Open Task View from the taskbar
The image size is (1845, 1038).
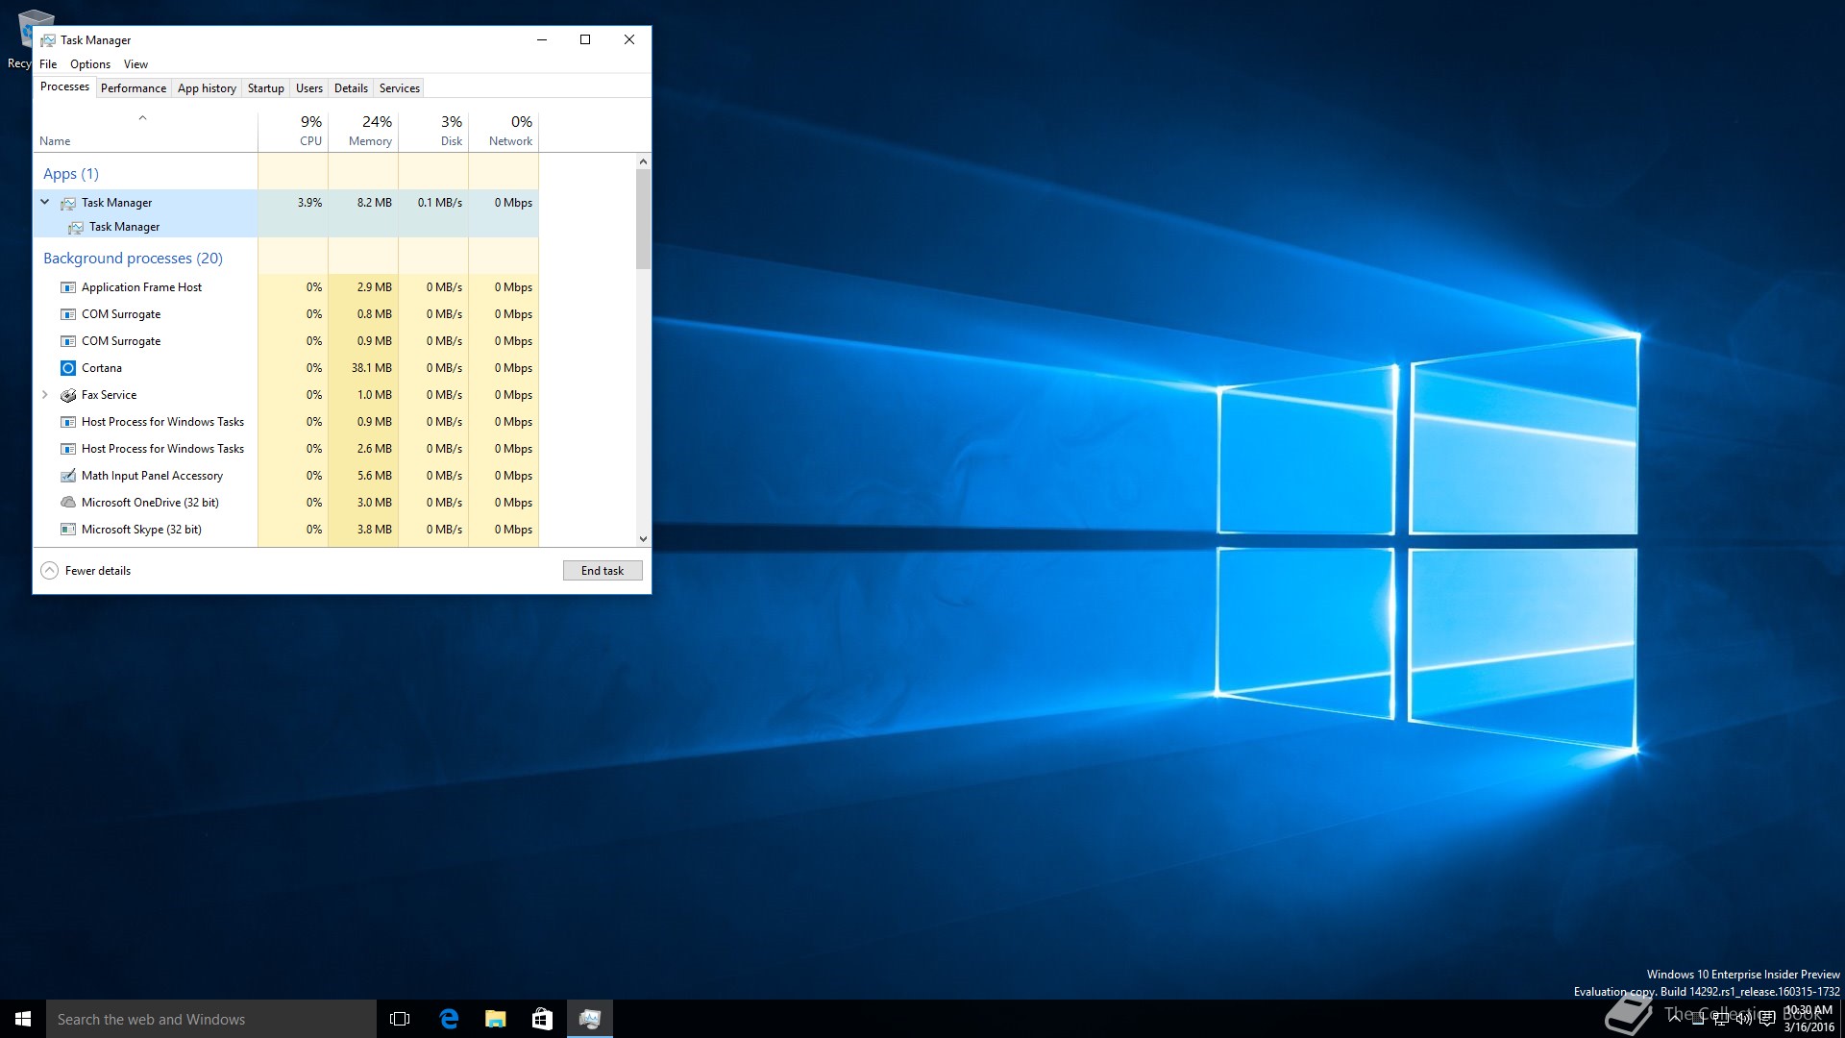coord(400,1019)
